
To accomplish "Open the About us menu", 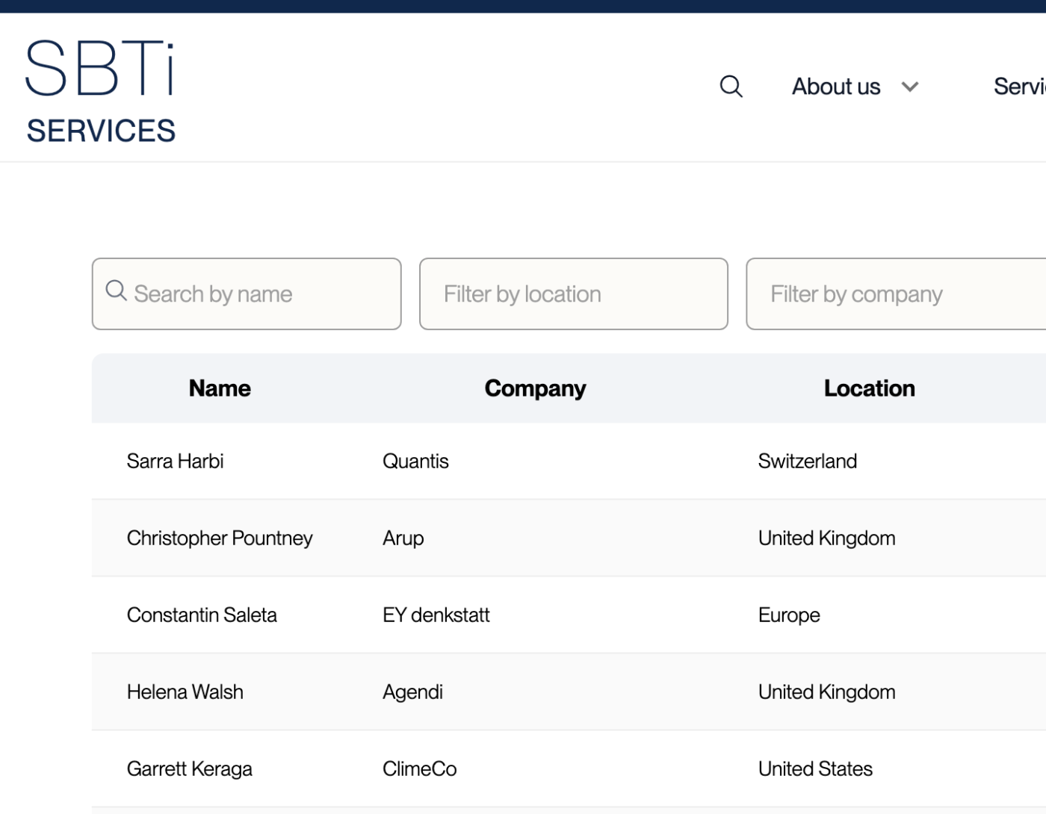I will tap(835, 86).
